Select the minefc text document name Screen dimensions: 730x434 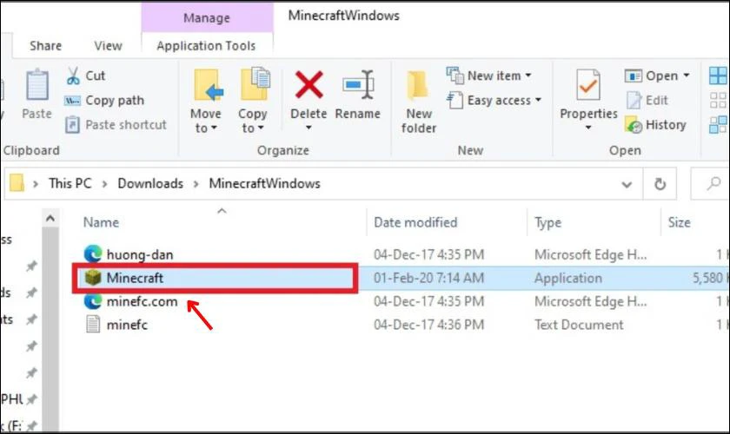click(x=127, y=325)
